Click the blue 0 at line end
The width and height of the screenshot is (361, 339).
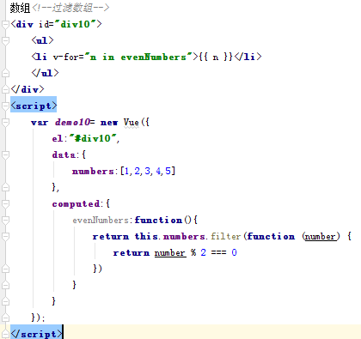[234, 252]
